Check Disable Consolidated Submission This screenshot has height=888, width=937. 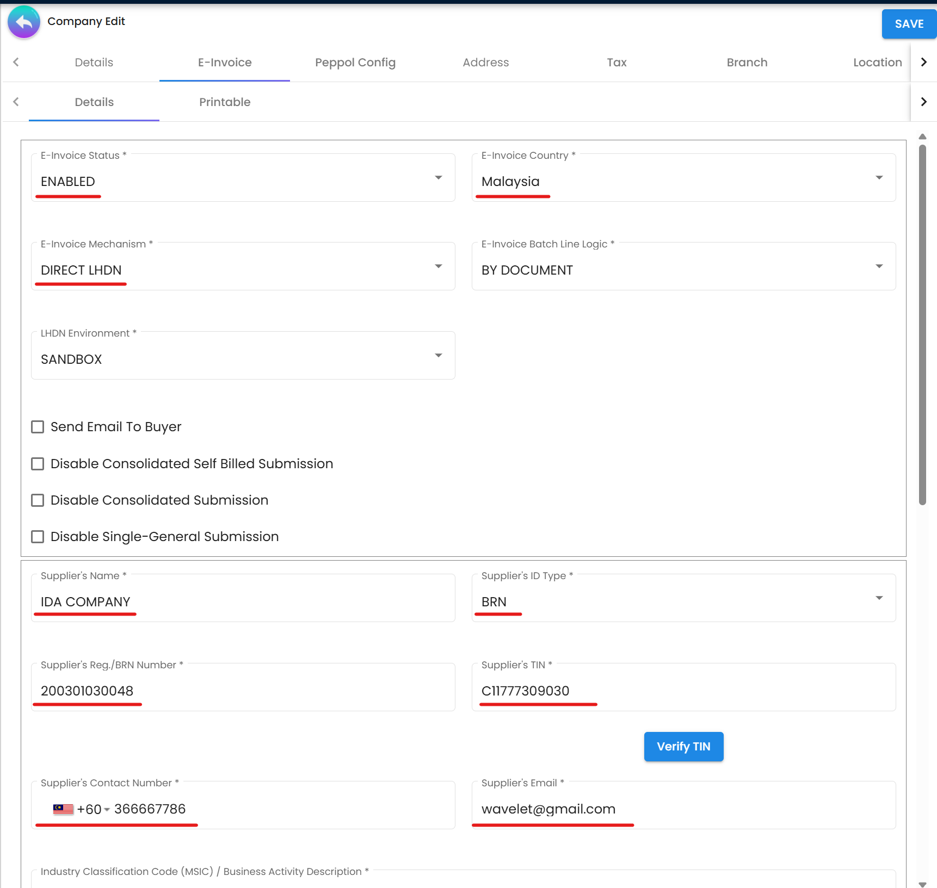click(37, 500)
